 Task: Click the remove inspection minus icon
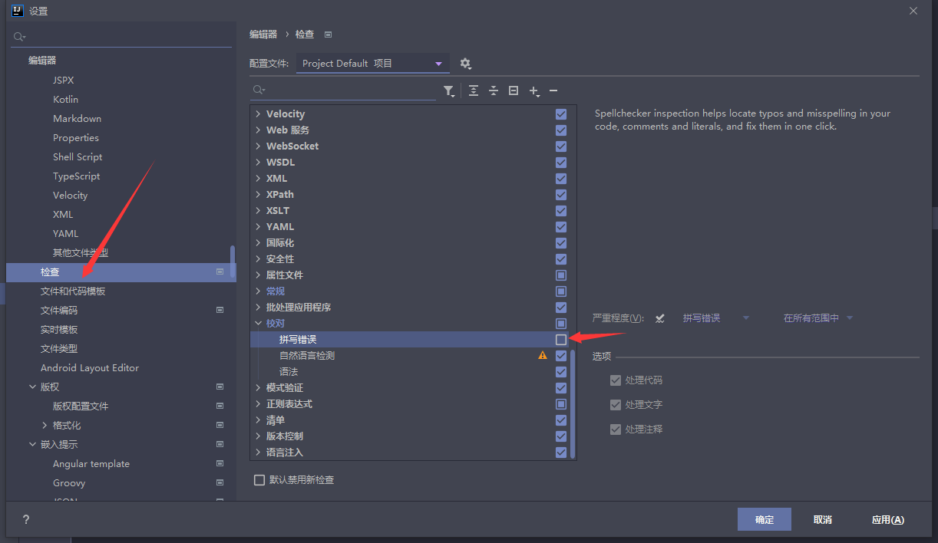tap(553, 91)
